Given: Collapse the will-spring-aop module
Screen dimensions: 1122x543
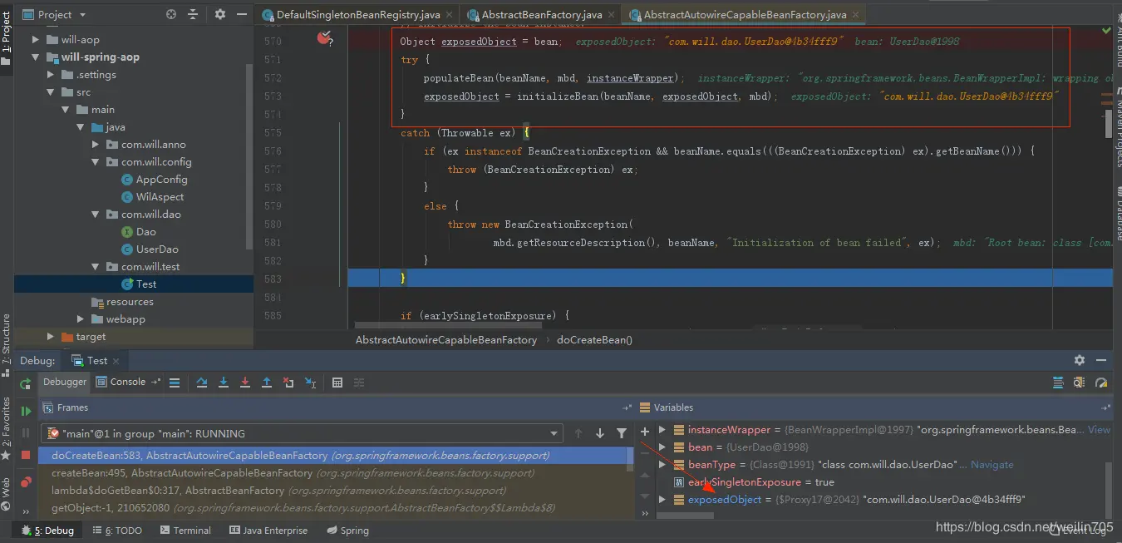Looking at the screenshot, I should click(36, 57).
